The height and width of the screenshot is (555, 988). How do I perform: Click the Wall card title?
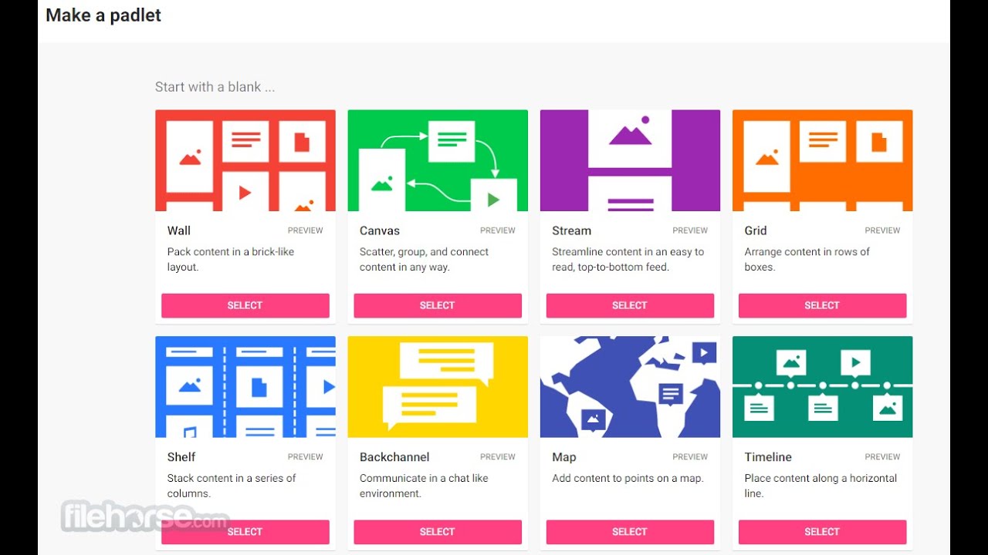pyautogui.click(x=179, y=230)
